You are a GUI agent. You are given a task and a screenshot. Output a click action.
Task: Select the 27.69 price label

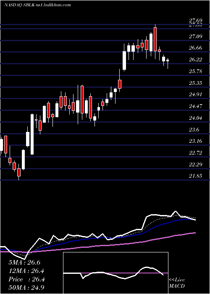195,21
